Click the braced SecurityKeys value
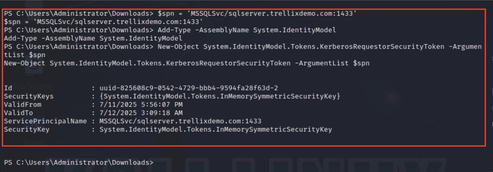Image resolution: width=493 pixels, height=172 pixels. (220, 96)
